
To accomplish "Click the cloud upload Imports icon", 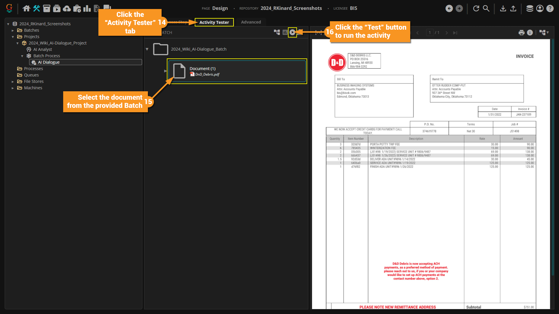I will (67, 8).
